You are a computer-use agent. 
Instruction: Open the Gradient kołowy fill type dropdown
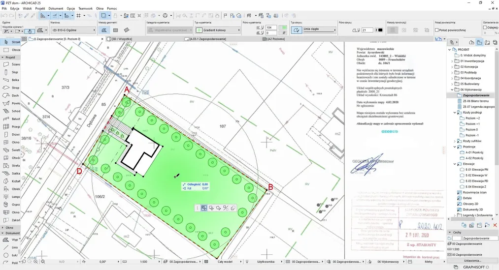tap(217, 30)
